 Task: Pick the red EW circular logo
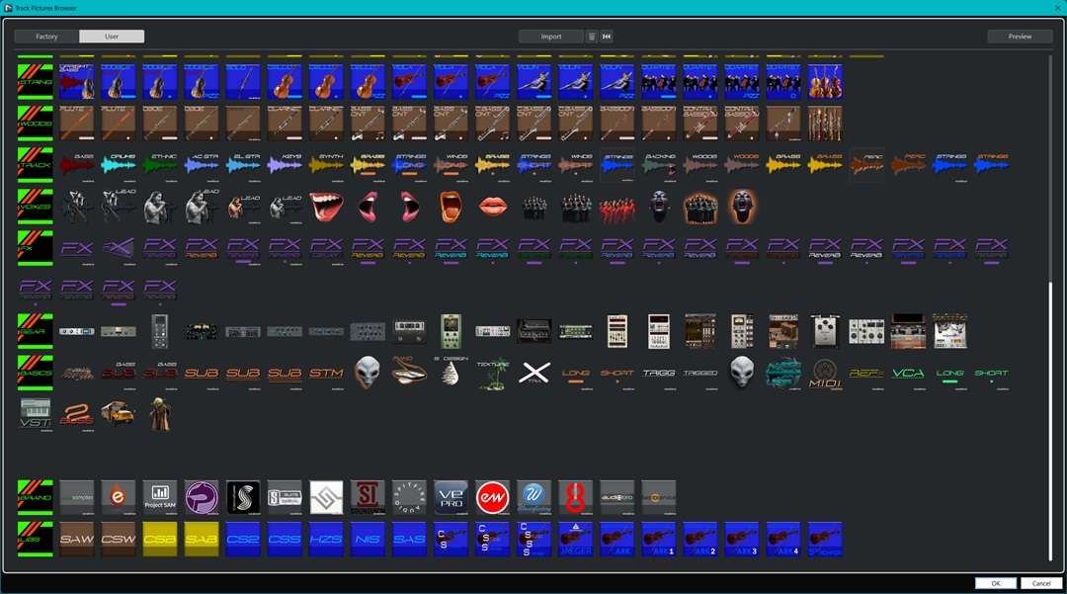(492, 496)
